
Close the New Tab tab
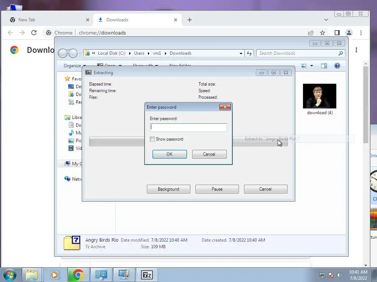[x=88, y=20]
